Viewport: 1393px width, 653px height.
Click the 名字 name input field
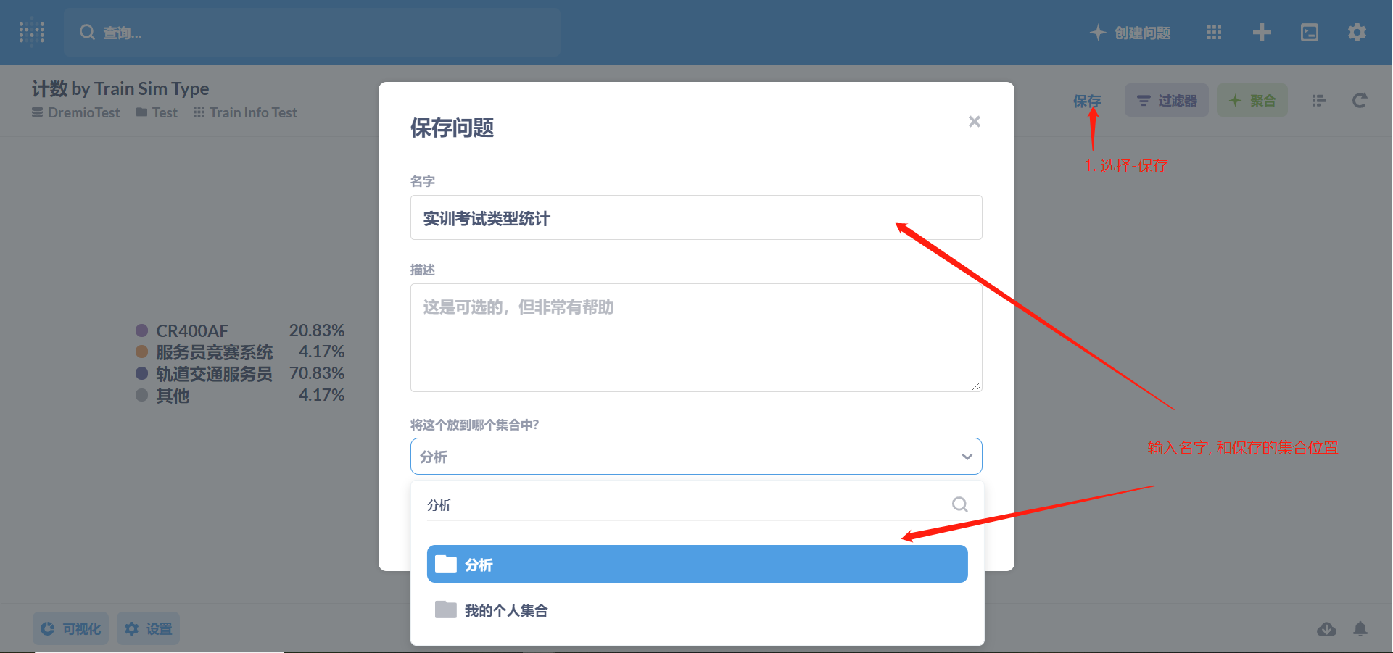tap(696, 217)
